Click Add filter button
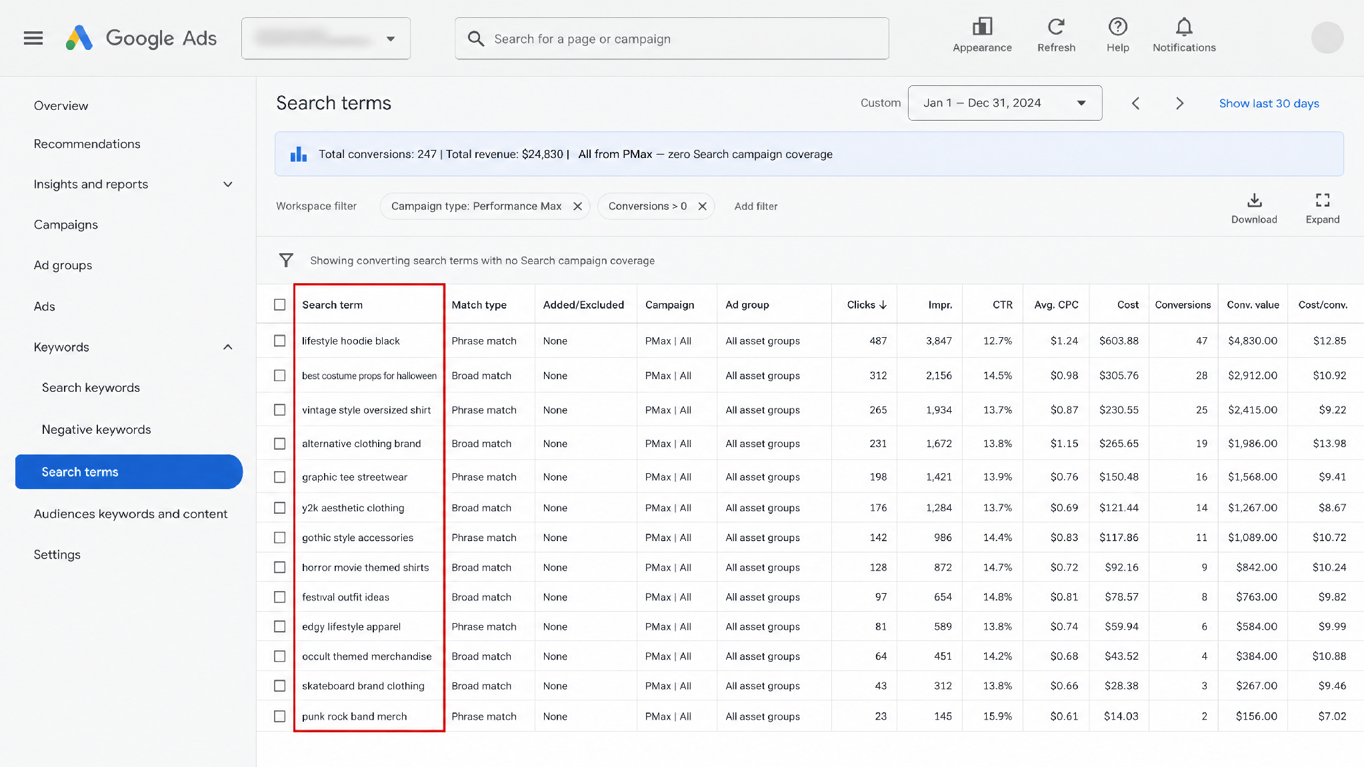The height and width of the screenshot is (767, 1364). tap(756, 207)
